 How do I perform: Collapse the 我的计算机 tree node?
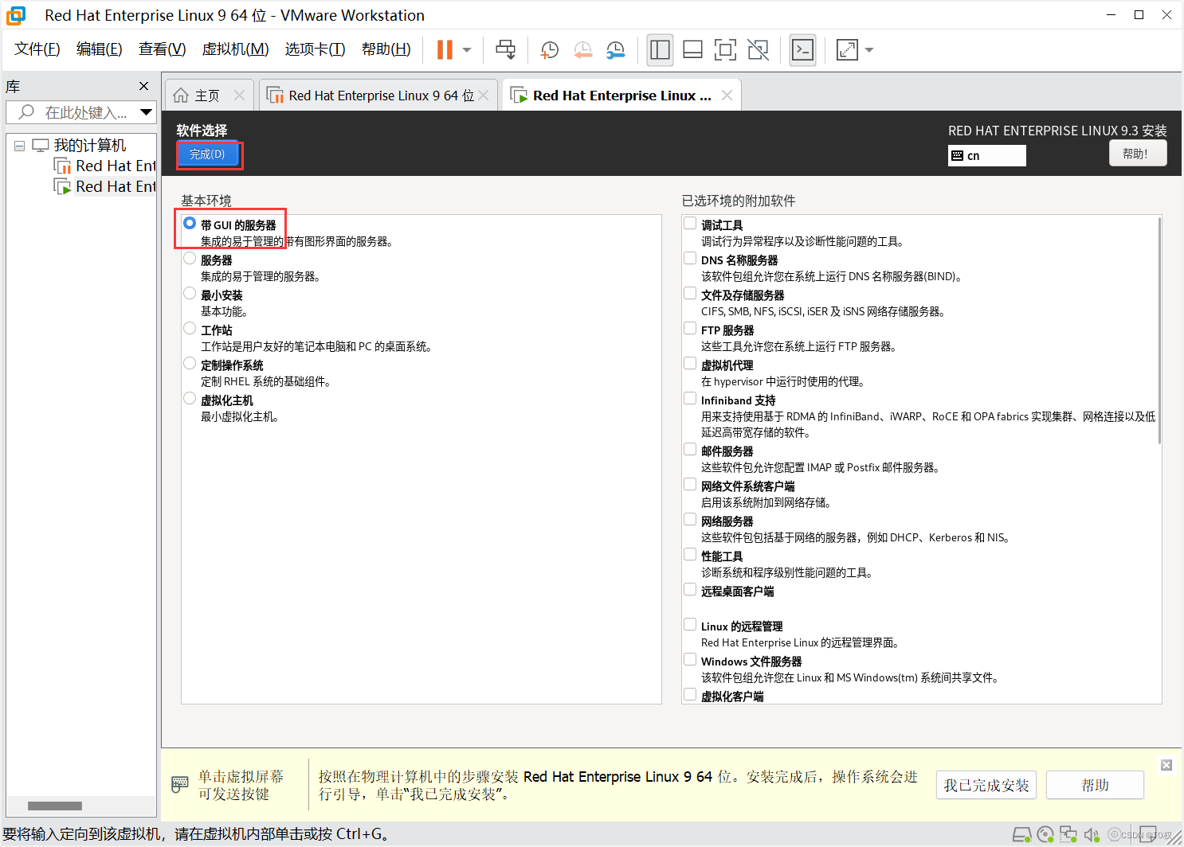click(19, 145)
